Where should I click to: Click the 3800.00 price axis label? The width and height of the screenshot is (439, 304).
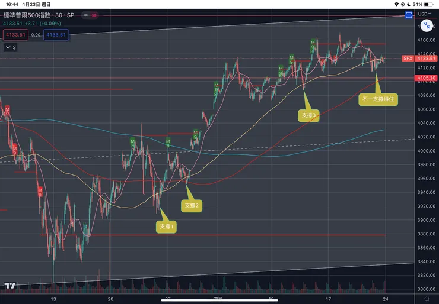[427, 289]
